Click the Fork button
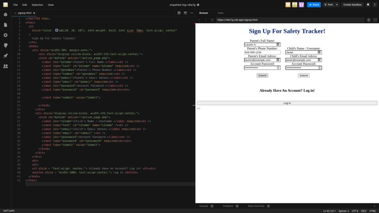 [x=329, y=5]
